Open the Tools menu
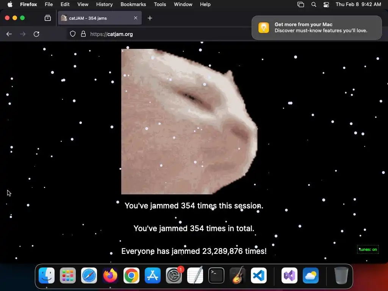 click(160, 4)
